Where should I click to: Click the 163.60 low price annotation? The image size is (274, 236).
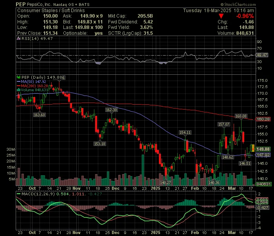40,115
